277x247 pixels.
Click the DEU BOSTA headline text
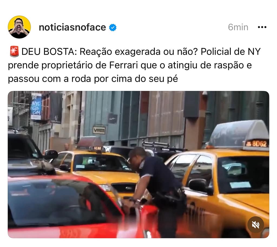48,52
